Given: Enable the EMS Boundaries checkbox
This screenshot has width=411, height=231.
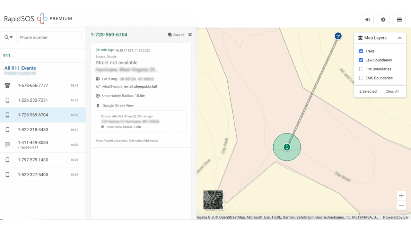Looking at the screenshot, I should (361, 78).
